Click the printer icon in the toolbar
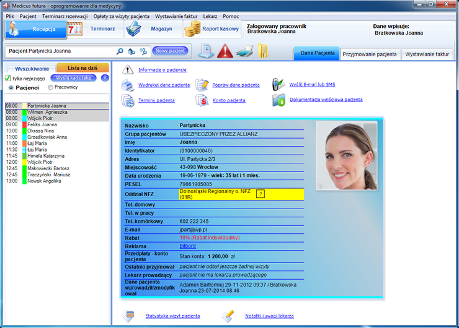459x328 pixels. click(x=244, y=51)
